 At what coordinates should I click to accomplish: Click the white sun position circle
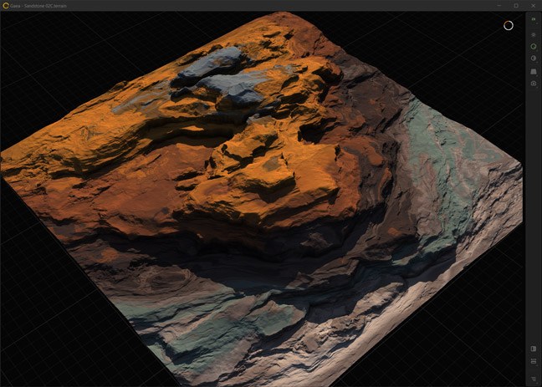(x=508, y=26)
